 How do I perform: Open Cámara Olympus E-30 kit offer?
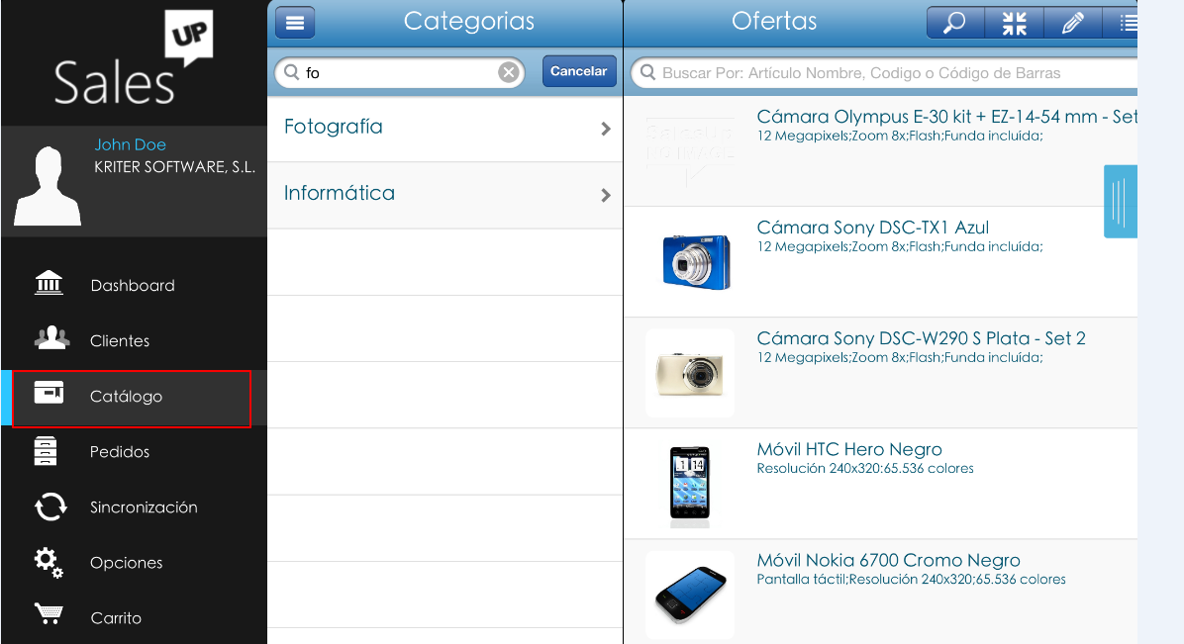(x=880, y=151)
